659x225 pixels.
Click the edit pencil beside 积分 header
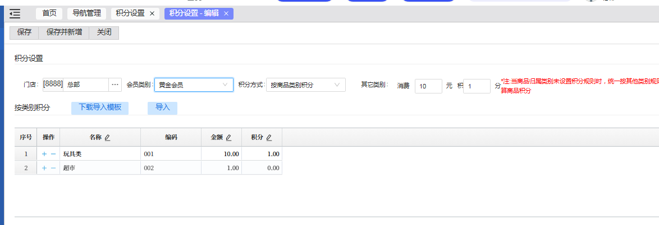[x=268, y=138]
